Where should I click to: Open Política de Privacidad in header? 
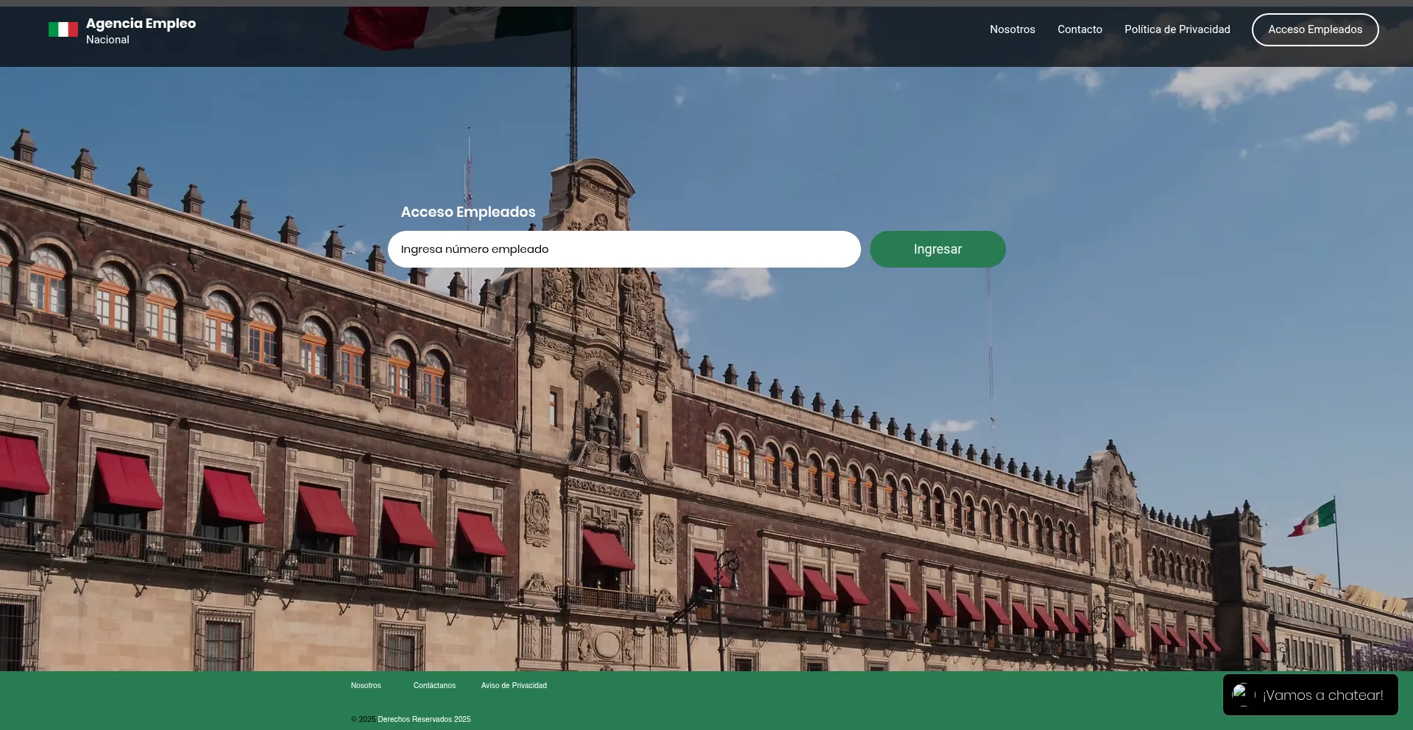pos(1177,29)
